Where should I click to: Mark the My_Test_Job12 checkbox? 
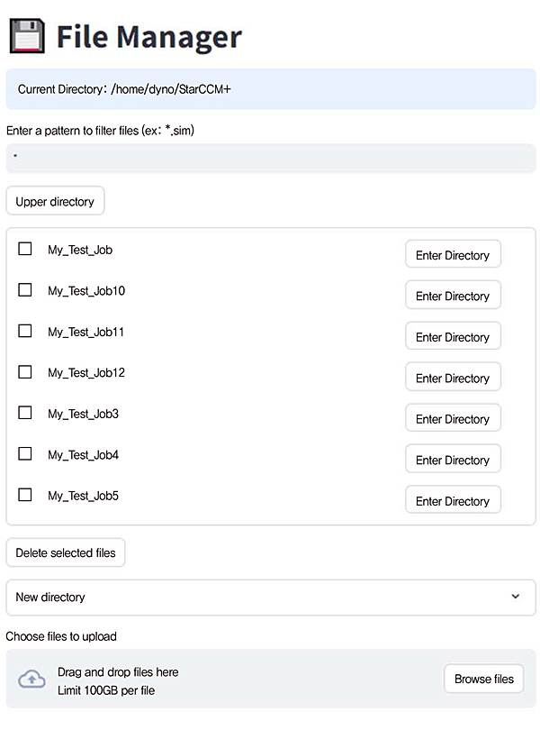[25, 371]
